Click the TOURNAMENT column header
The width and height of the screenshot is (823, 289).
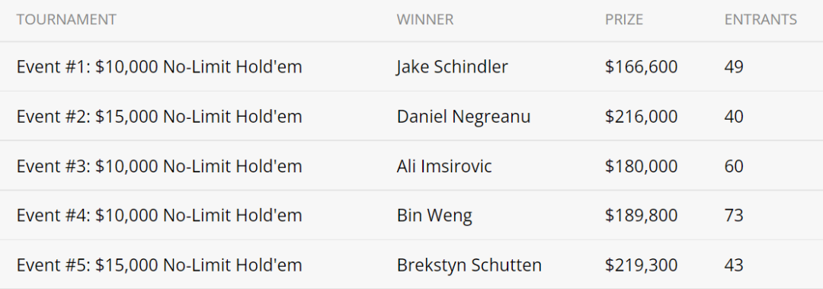pos(66,19)
